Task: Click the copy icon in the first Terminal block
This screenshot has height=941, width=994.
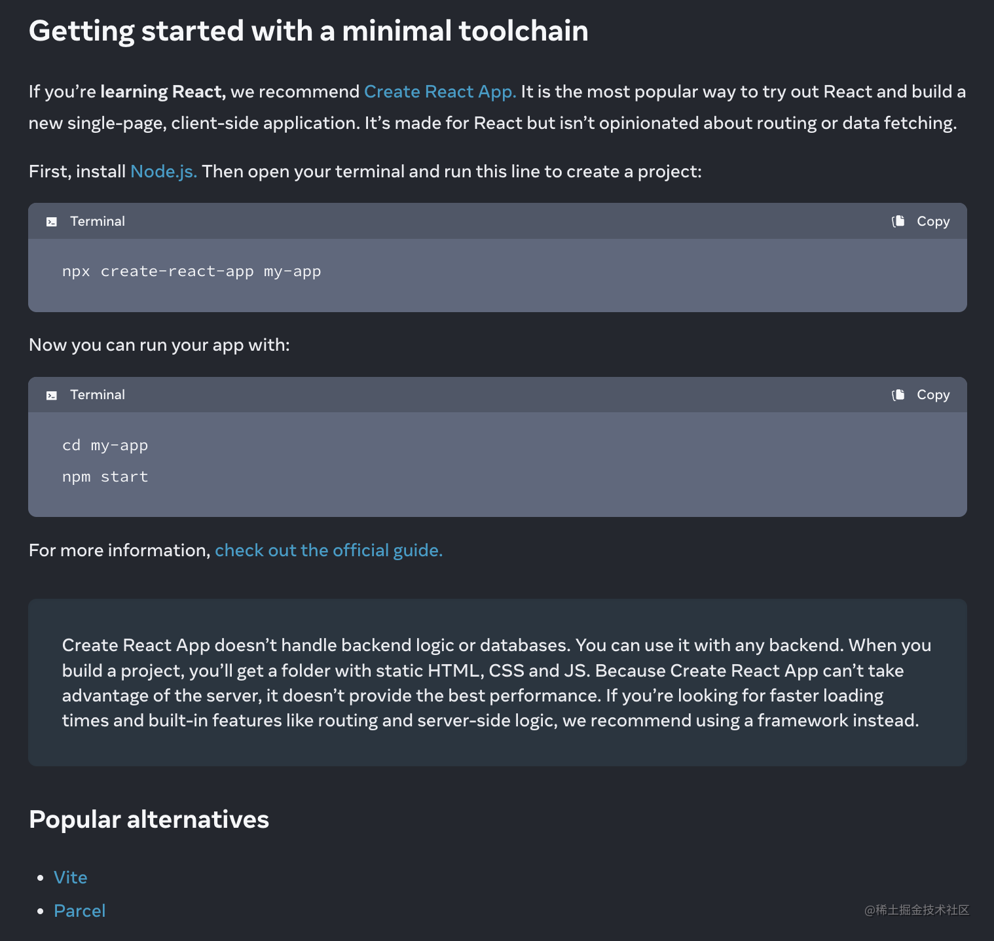Action: (898, 221)
